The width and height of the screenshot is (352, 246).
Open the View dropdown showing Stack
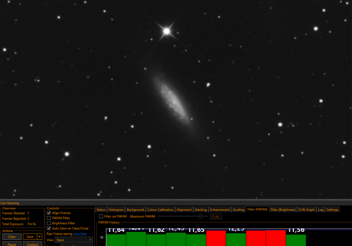(x=74, y=240)
